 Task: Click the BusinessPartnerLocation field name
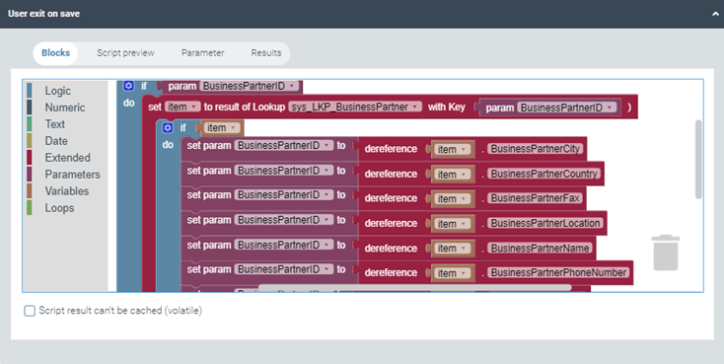pos(545,223)
